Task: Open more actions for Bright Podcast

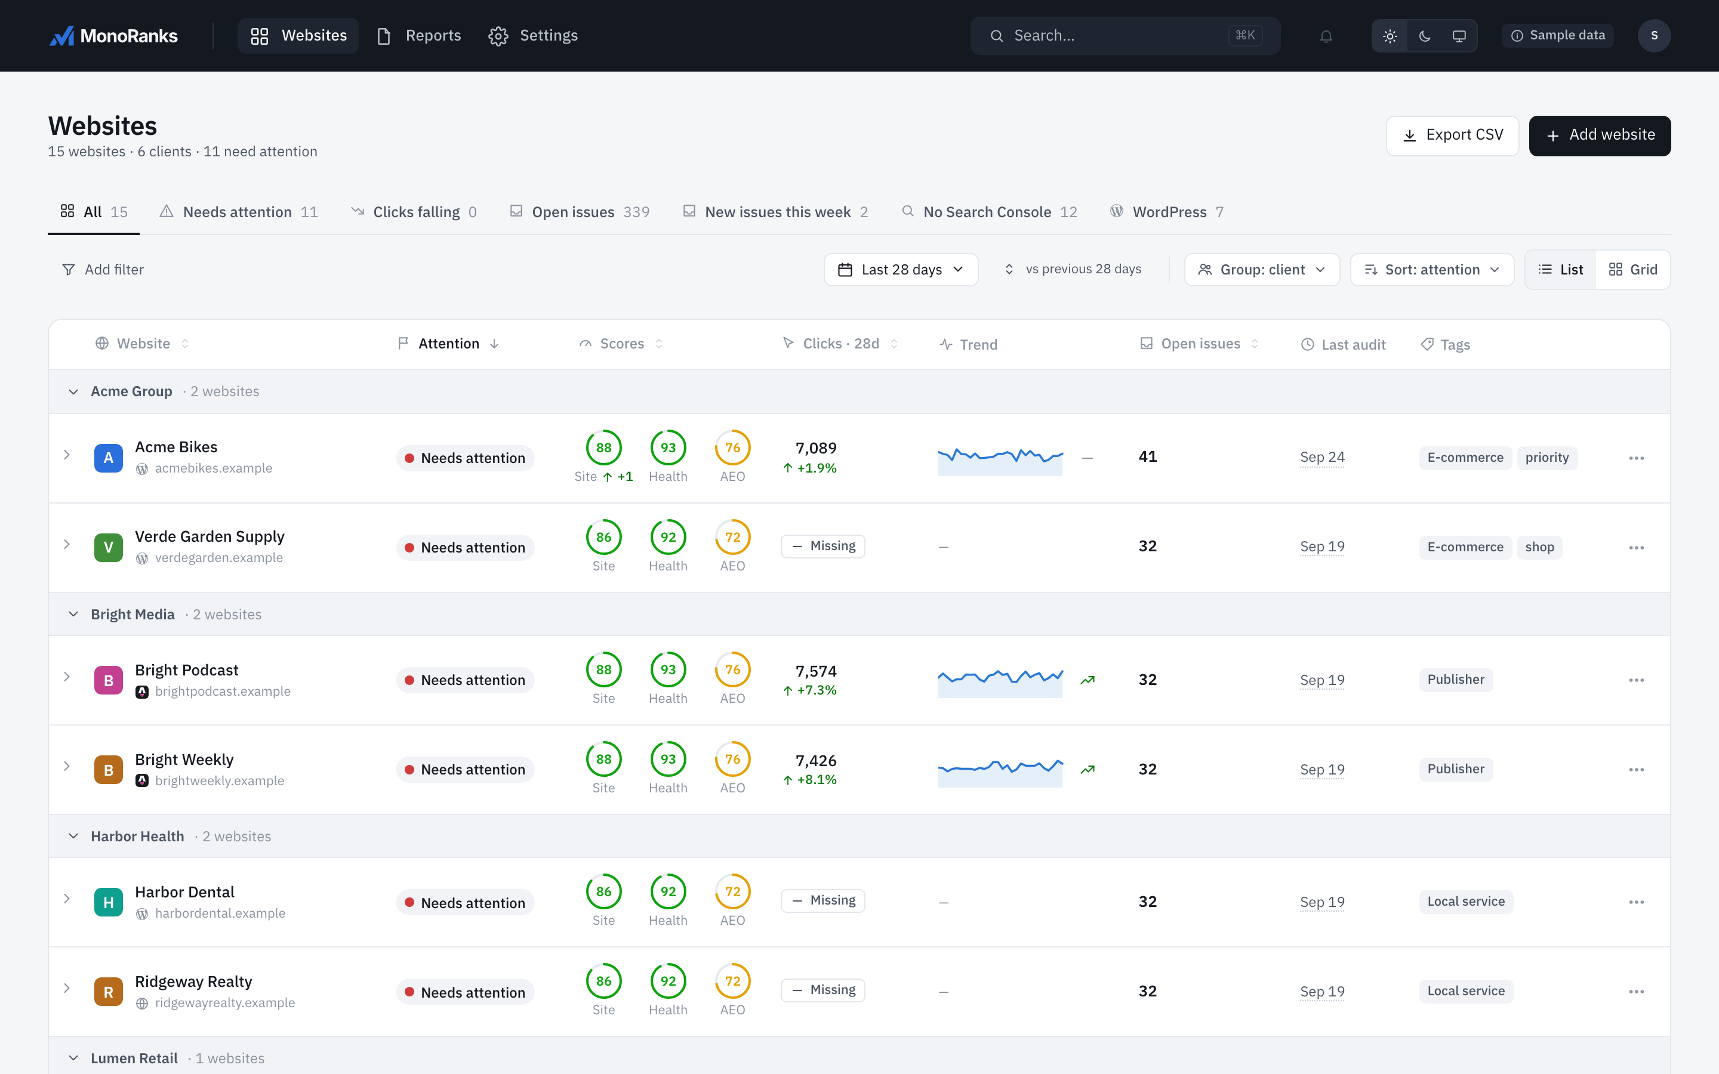Action: click(1637, 680)
